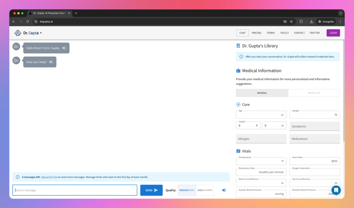Open the Terms page
Image resolution: width=354 pixels, height=208 pixels.
click(x=271, y=33)
